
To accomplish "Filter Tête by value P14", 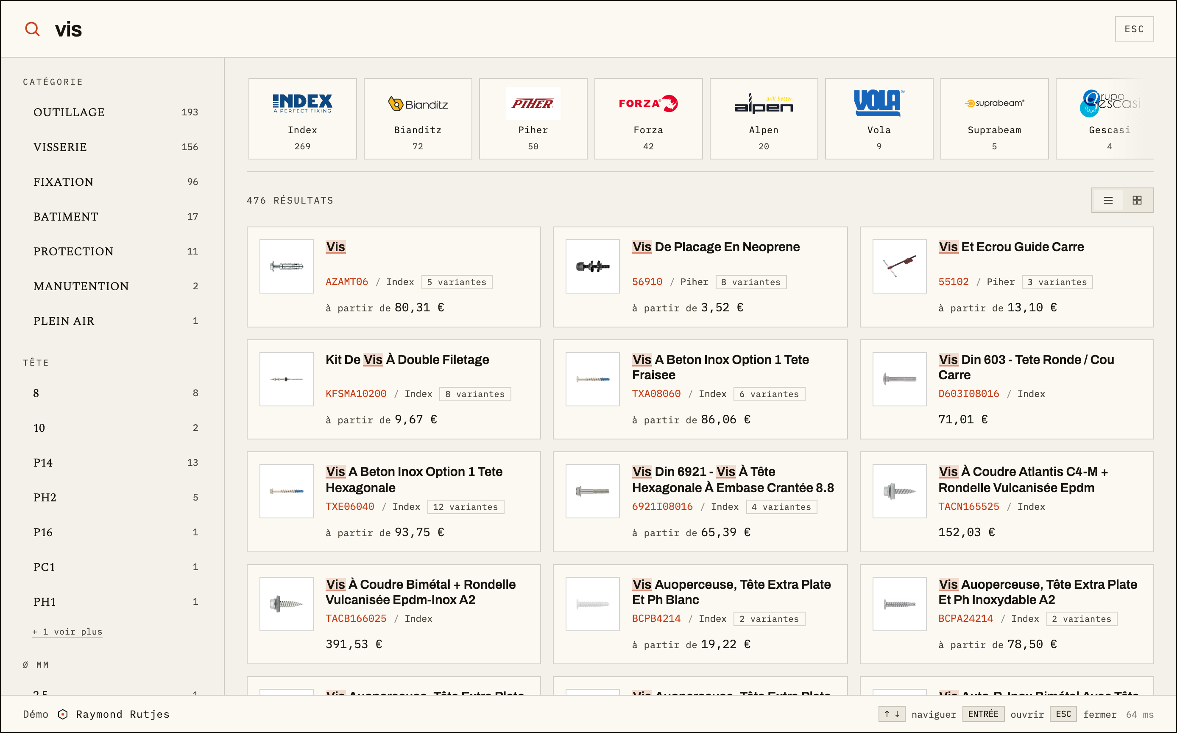I will coord(115,462).
